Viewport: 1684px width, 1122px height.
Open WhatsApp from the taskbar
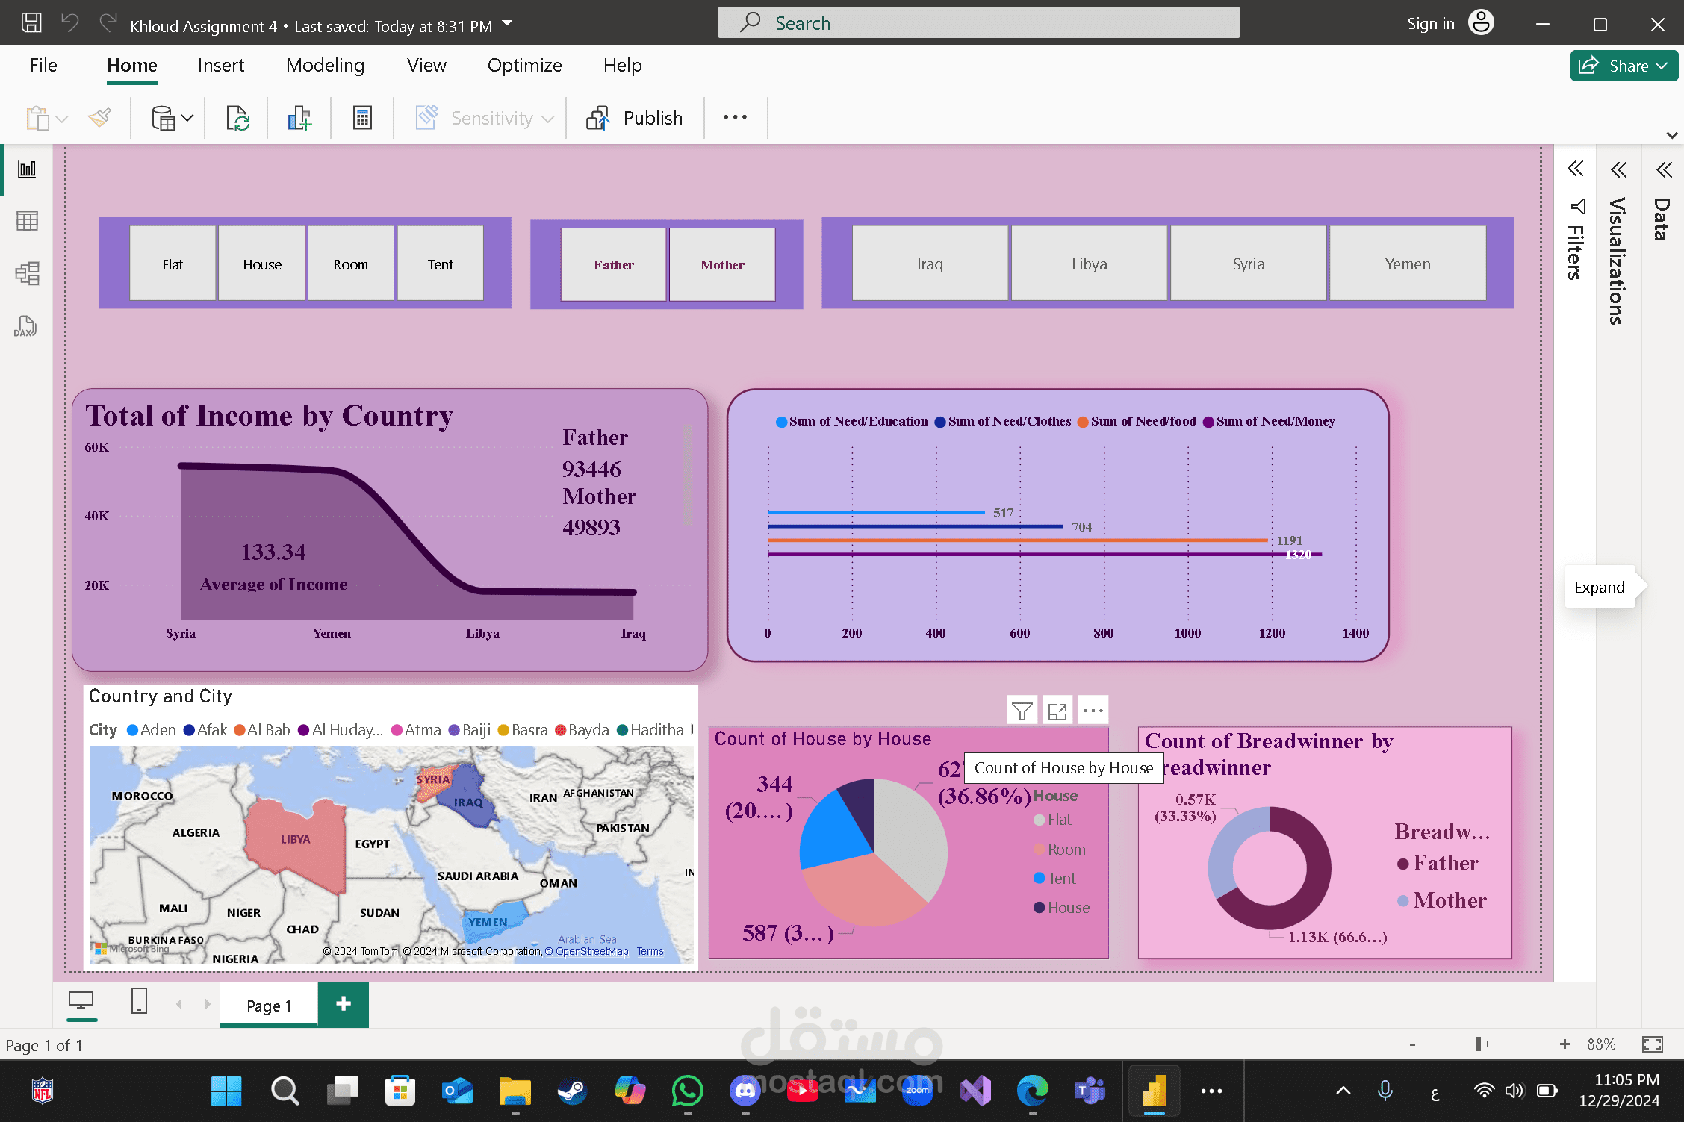[687, 1091]
